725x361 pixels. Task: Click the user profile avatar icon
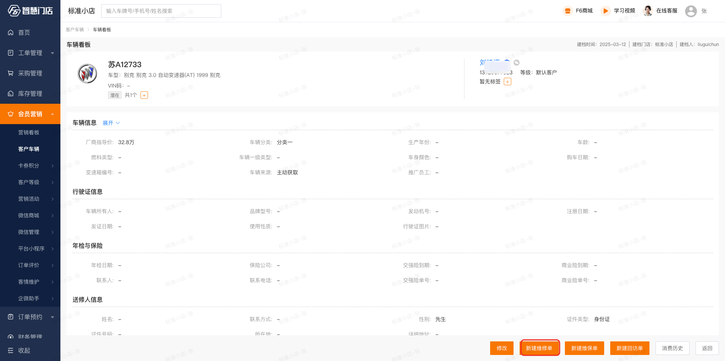click(691, 11)
